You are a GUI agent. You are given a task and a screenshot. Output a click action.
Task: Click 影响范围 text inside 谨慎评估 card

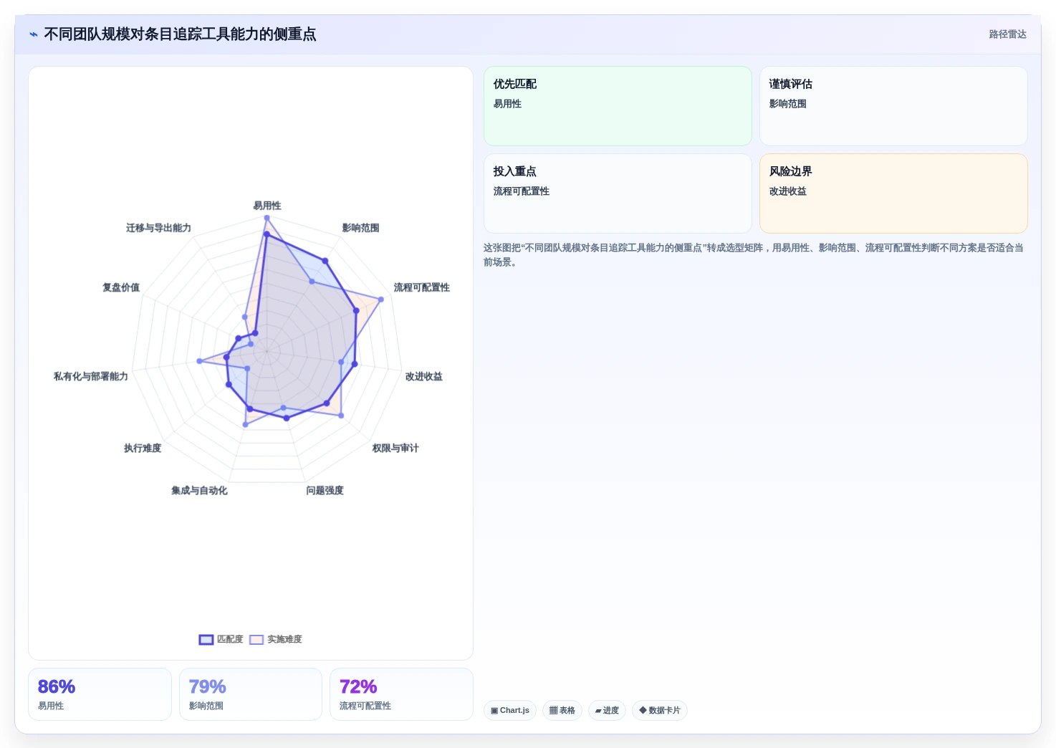point(788,104)
